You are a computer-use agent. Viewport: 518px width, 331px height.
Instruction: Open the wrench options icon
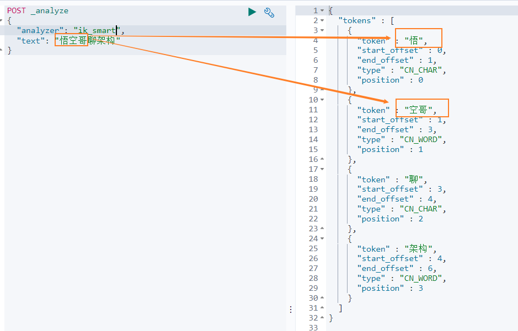coord(269,12)
